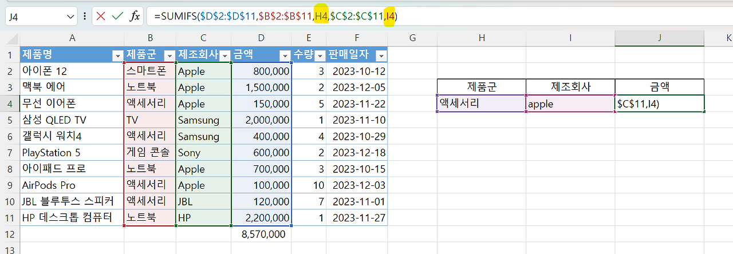Screen dimensions: 733x254
Task: Open the 수량 filter dropdown
Action: point(320,55)
